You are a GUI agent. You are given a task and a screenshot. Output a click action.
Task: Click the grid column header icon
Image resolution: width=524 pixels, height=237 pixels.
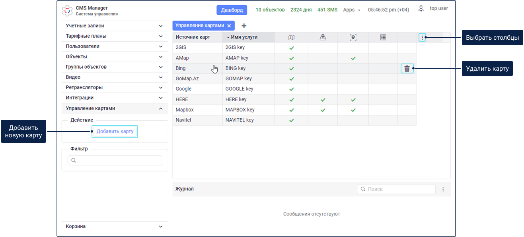point(383,37)
